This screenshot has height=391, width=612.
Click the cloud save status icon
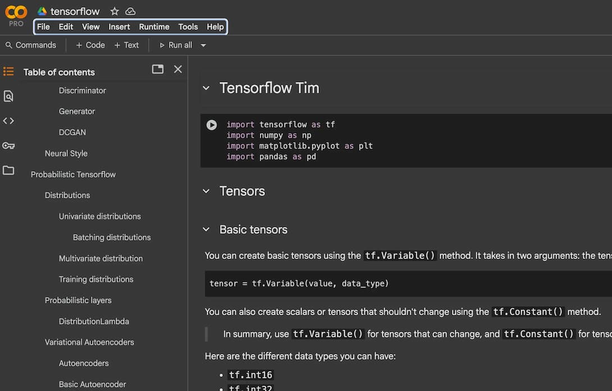pos(130,11)
